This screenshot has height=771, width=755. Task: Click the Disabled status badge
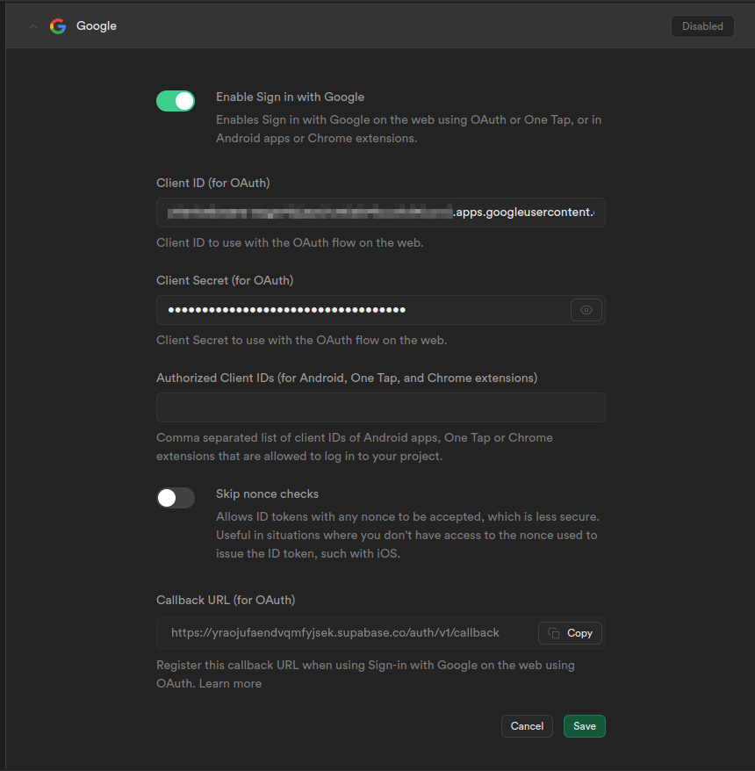702,26
